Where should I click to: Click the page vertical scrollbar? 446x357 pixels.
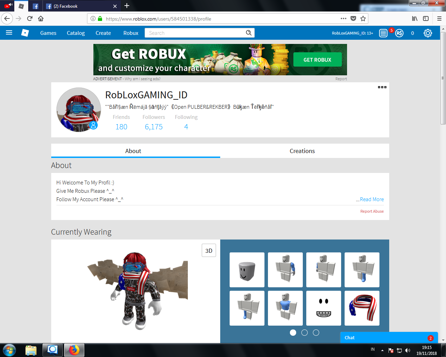tap(443, 78)
